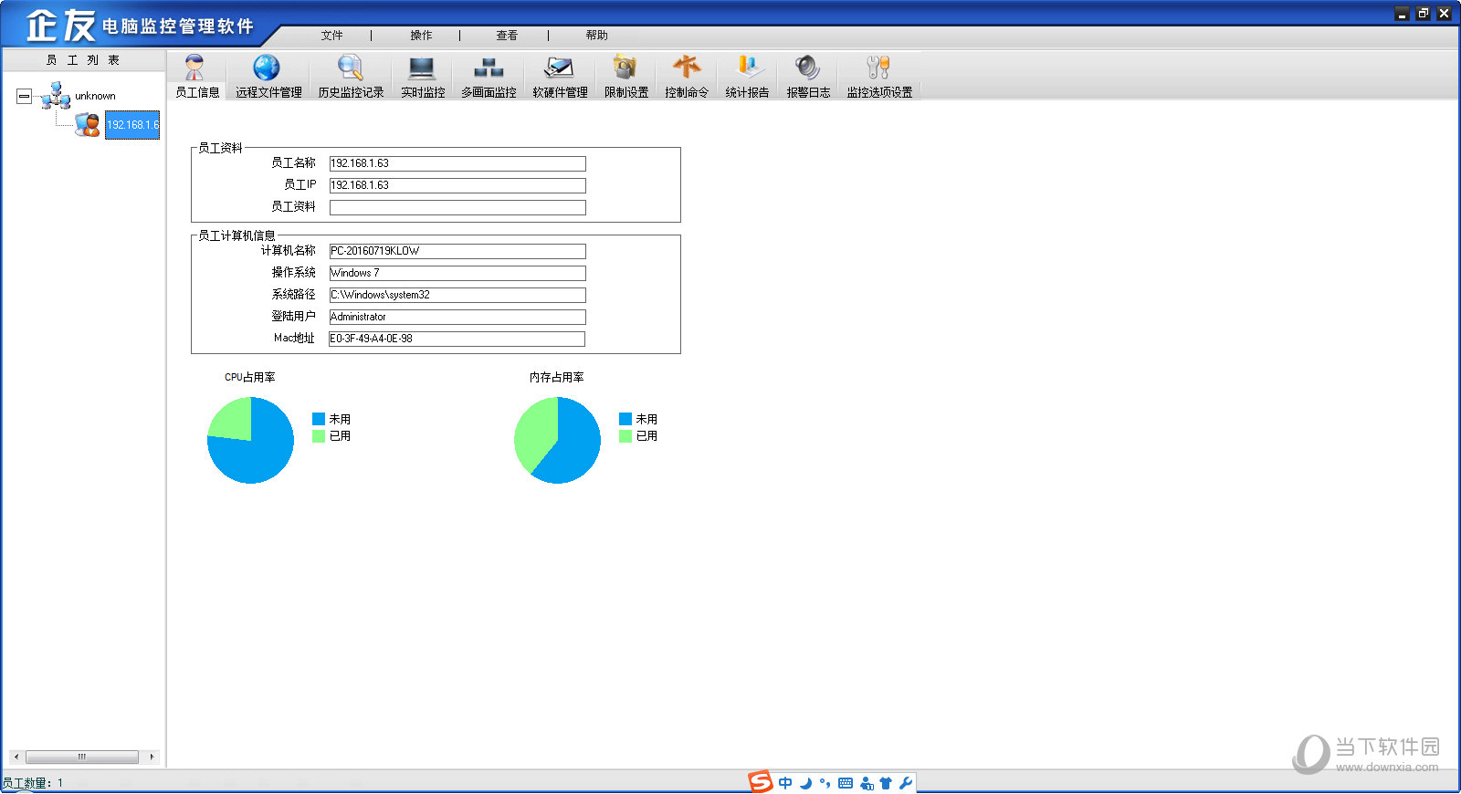1461x794 pixels.
Task: Click the Sogou input method logo
Action: (x=761, y=782)
